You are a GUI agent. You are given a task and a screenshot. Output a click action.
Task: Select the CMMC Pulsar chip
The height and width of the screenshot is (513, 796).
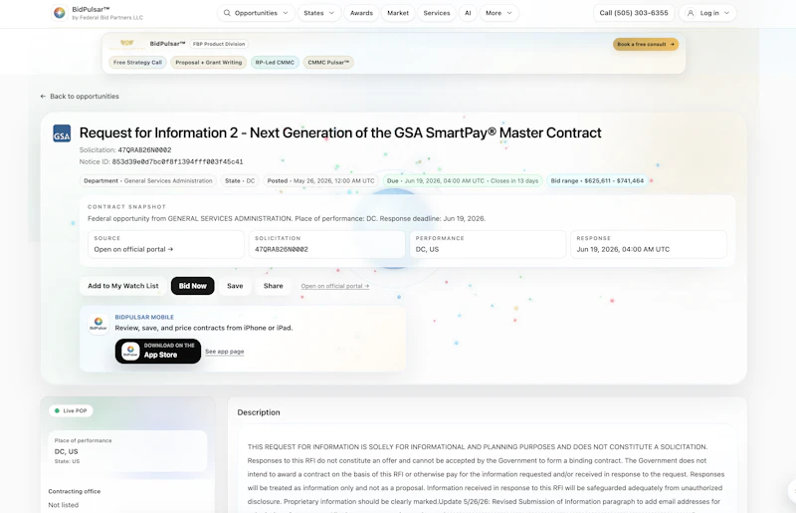click(328, 63)
